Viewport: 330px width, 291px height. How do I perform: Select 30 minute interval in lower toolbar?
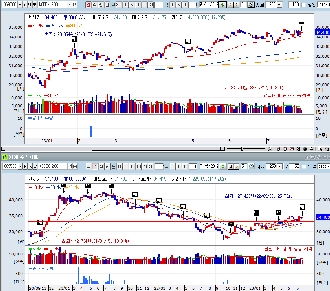click(151, 166)
